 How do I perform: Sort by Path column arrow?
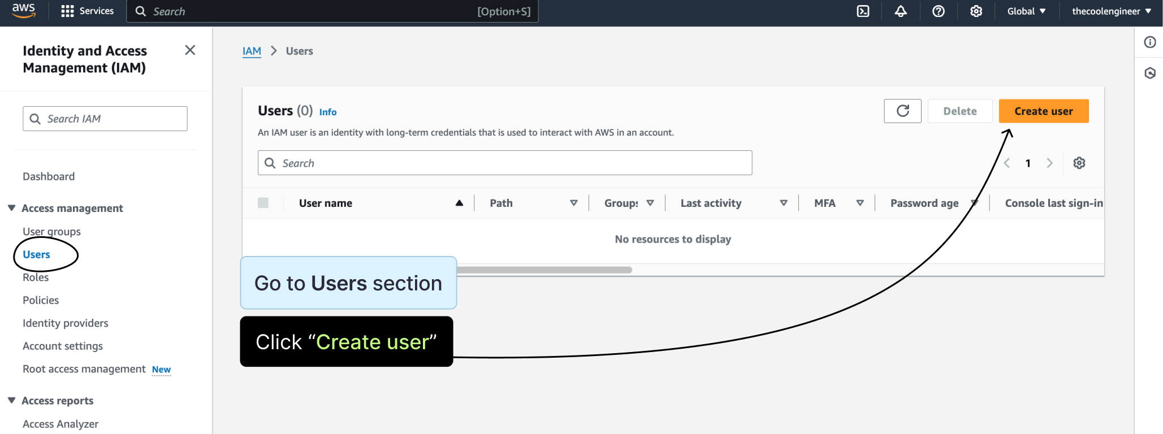[574, 203]
